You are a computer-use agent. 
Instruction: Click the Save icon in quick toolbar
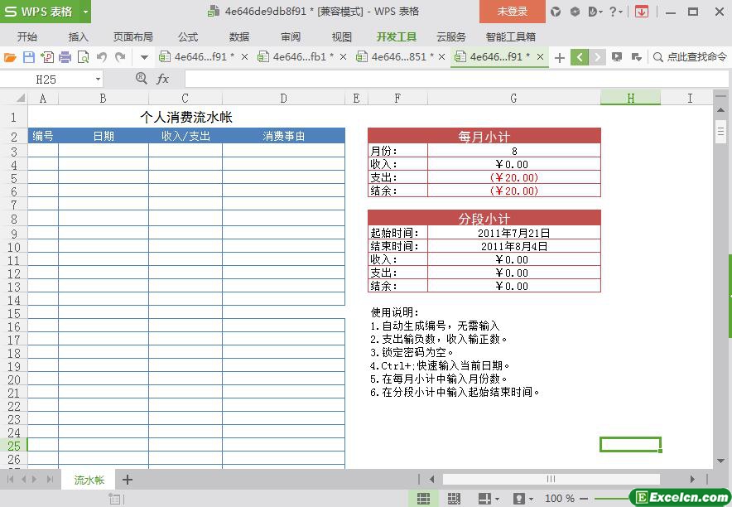click(29, 57)
